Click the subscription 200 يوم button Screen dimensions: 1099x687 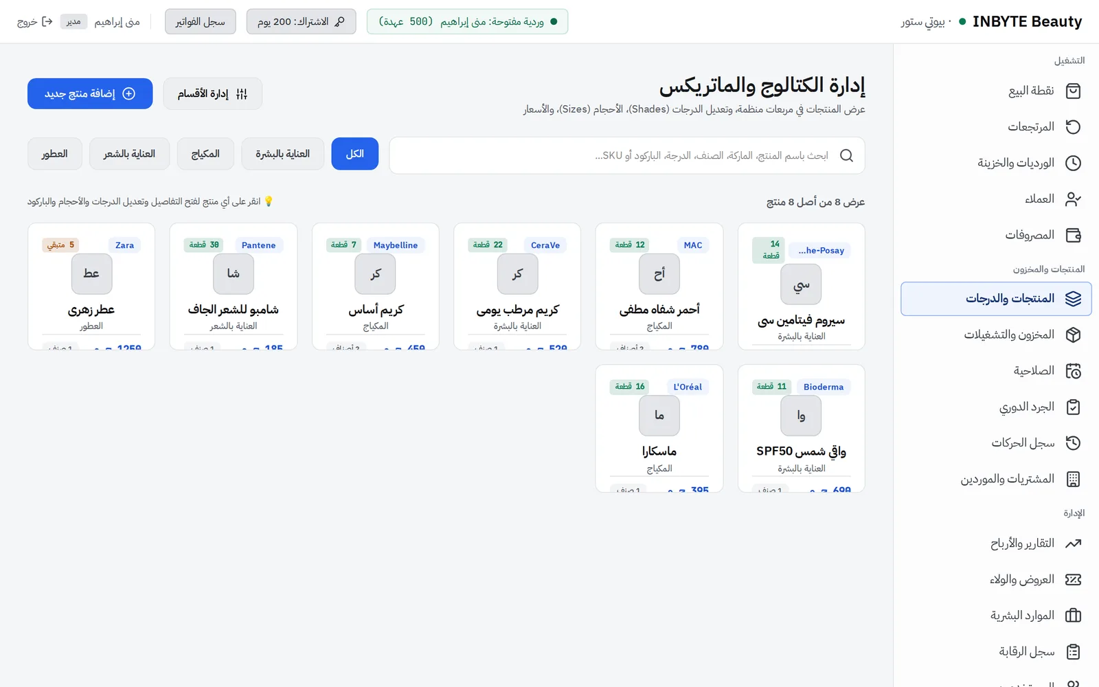(301, 21)
